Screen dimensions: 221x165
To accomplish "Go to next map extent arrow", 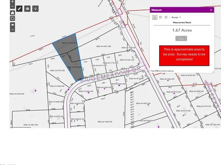I will point(12,30).
